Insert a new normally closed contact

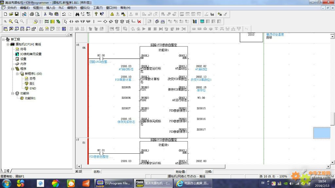(x=77, y=21)
